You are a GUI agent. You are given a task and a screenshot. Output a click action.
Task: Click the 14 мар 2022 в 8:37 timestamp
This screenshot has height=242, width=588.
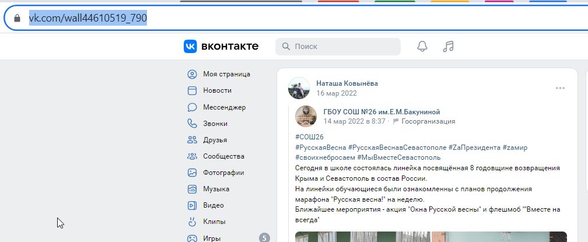point(354,121)
